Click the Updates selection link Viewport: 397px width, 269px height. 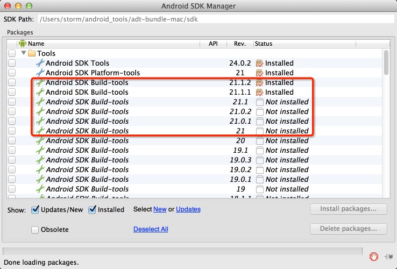point(188,209)
